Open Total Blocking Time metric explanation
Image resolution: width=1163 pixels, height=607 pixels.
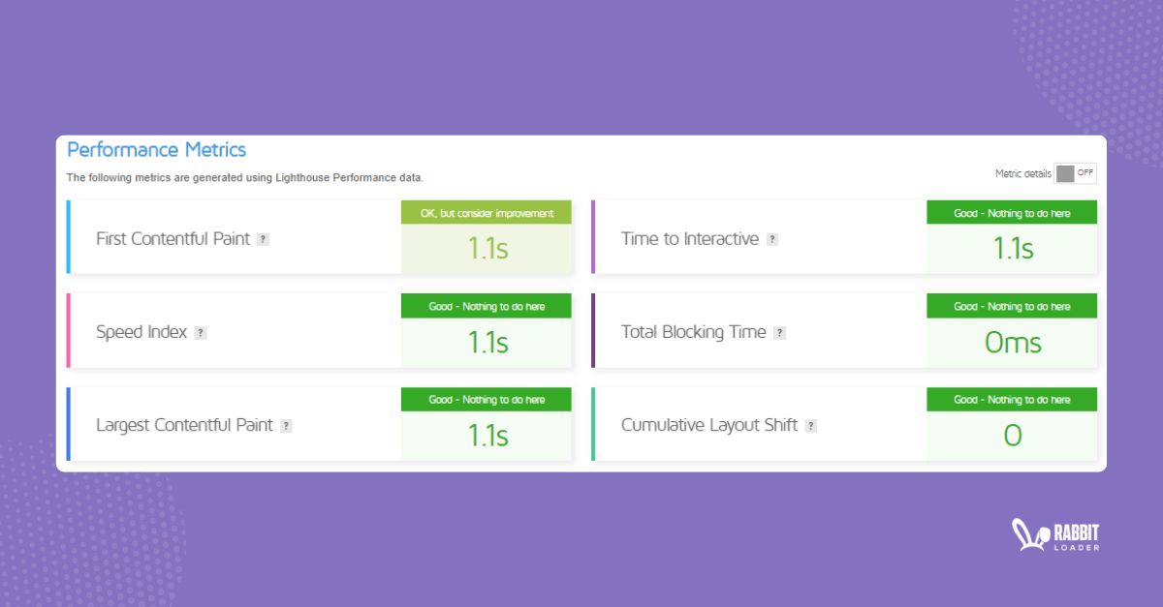pos(780,332)
